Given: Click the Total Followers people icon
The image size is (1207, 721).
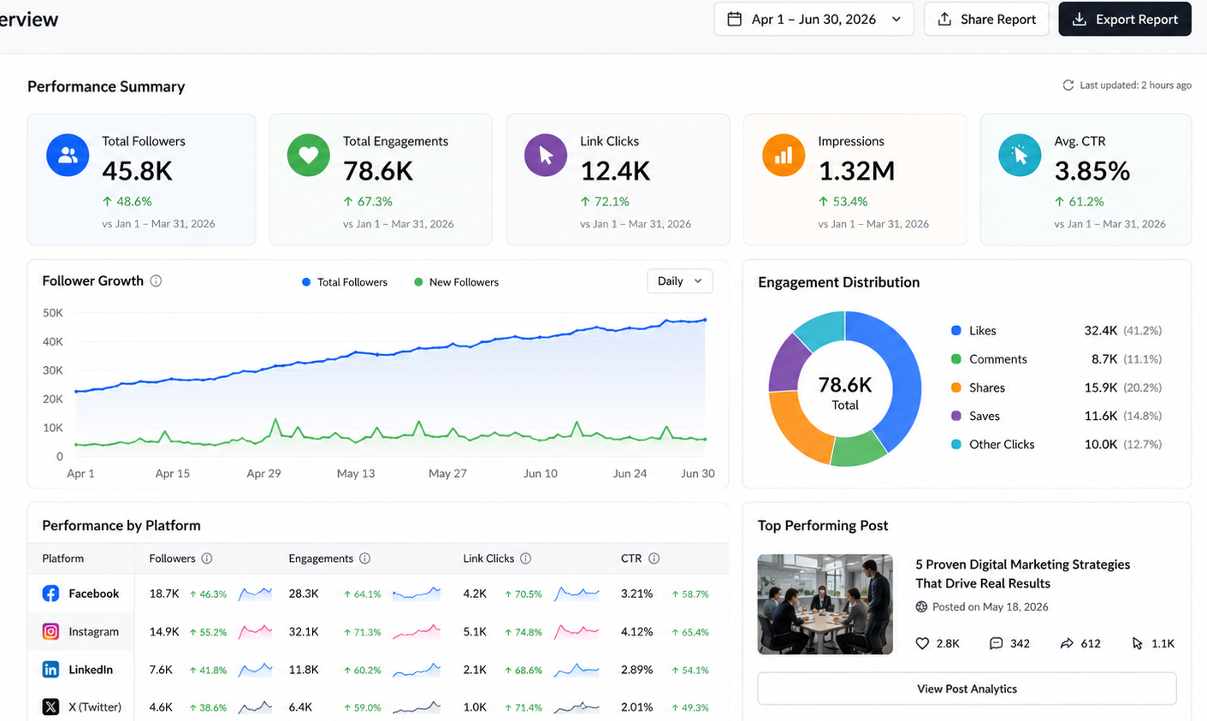Looking at the screenshot, I should point(68,156).
